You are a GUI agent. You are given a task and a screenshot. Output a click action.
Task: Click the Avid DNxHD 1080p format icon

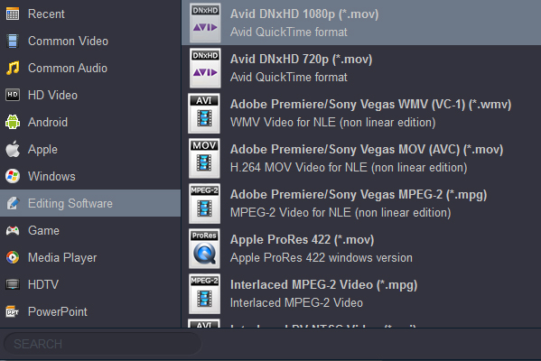[205, 23]
